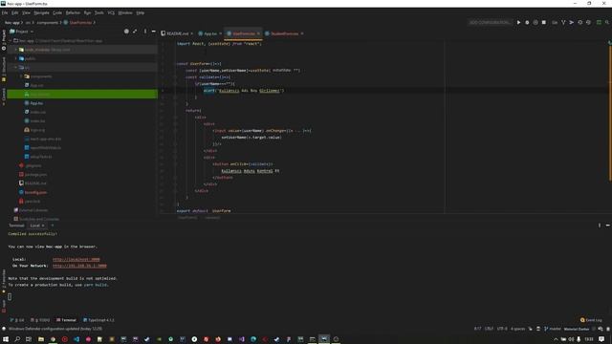Viewport: 612px width, 344px height.
Task: Open the TypeScript 4.1.2 tool tab
Action: [x=98, y=320]
